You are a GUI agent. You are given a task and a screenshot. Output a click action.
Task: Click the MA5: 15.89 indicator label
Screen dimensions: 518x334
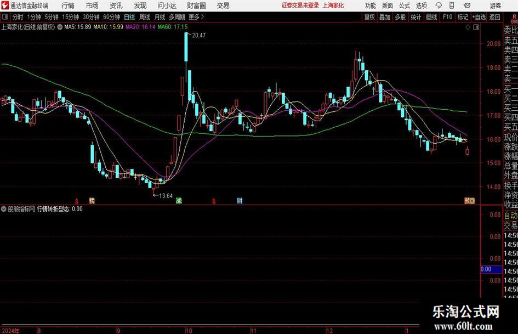pyautogui.click(x=77, y=27)
